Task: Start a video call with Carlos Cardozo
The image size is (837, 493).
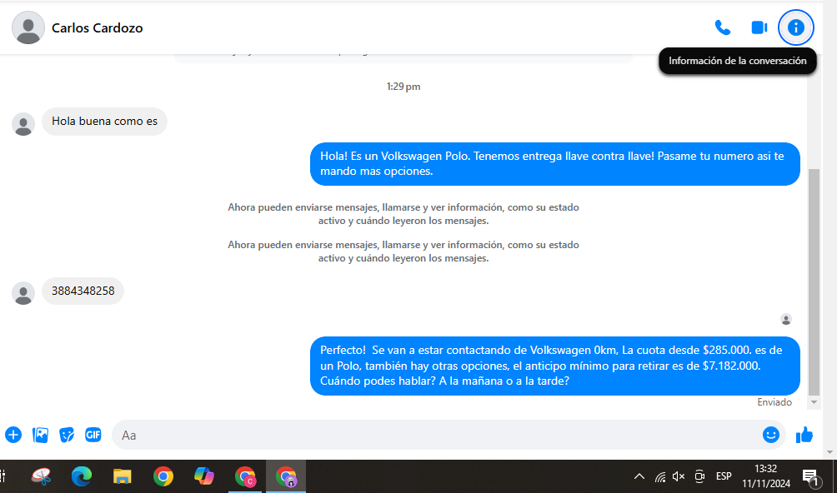Action: [x=759, y=27]
